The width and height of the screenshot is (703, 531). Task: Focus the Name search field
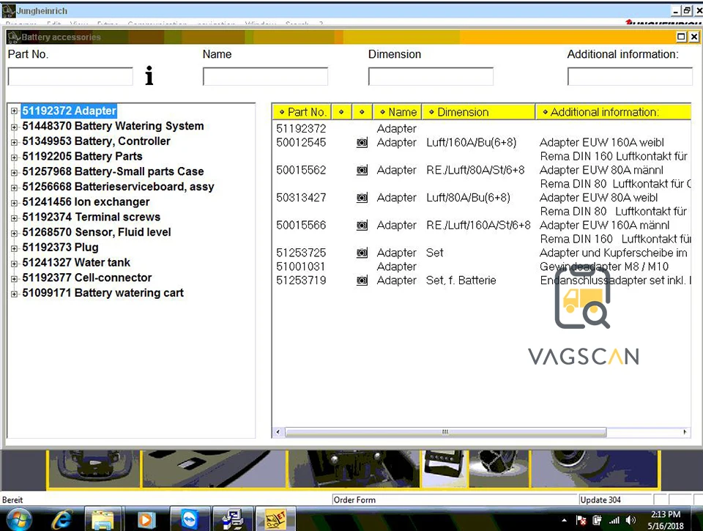coord(265,76)
